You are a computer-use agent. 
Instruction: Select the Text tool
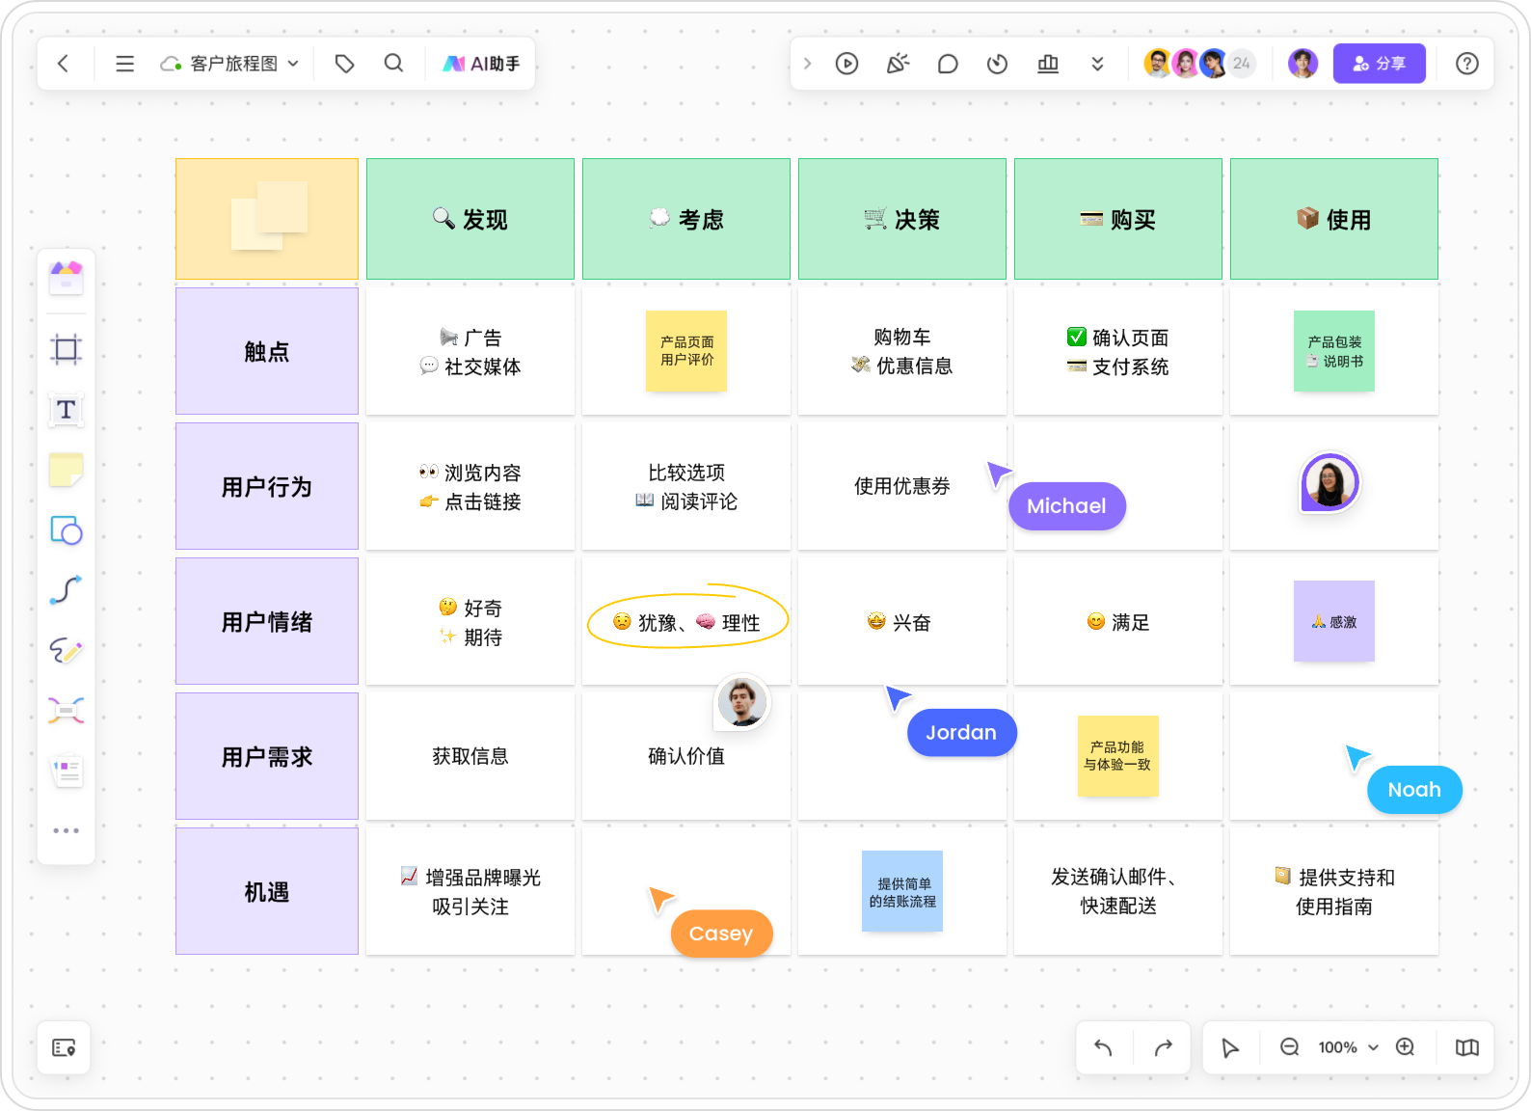(67, 410)
